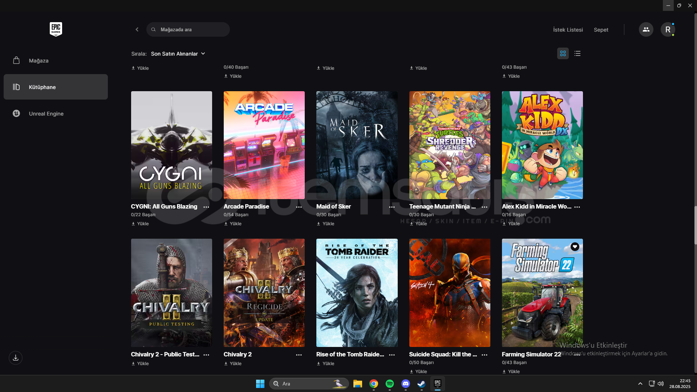This screenshot has height=392, width=697.
Task: Open Suicide Squad cover art
Action: 450,293
